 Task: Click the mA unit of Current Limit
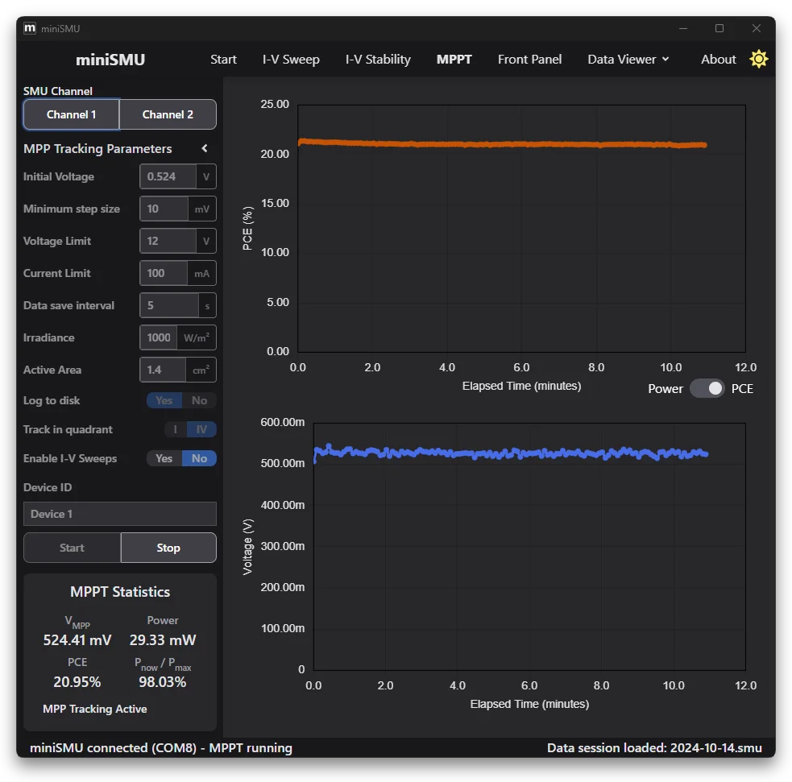pos(201,273)
